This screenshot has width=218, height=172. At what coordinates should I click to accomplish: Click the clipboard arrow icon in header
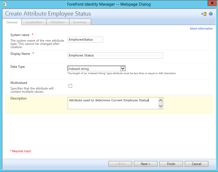point(204,14)
